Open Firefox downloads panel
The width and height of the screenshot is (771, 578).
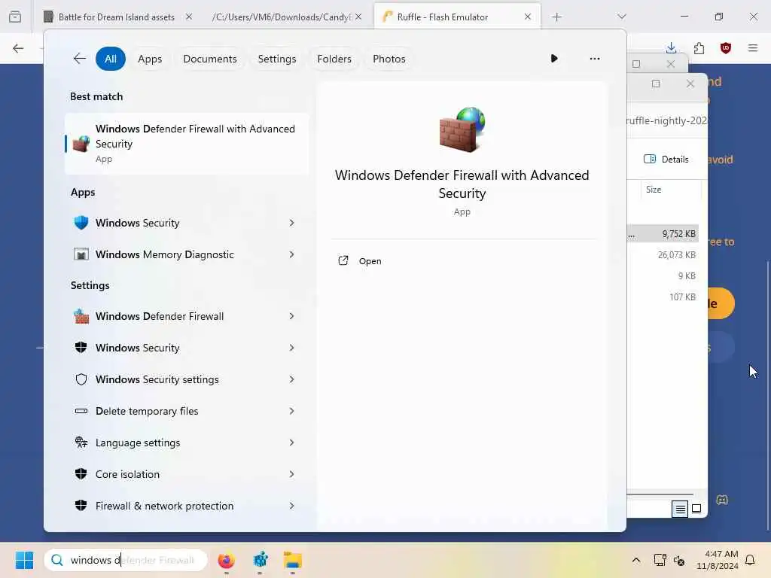point(671,47)
